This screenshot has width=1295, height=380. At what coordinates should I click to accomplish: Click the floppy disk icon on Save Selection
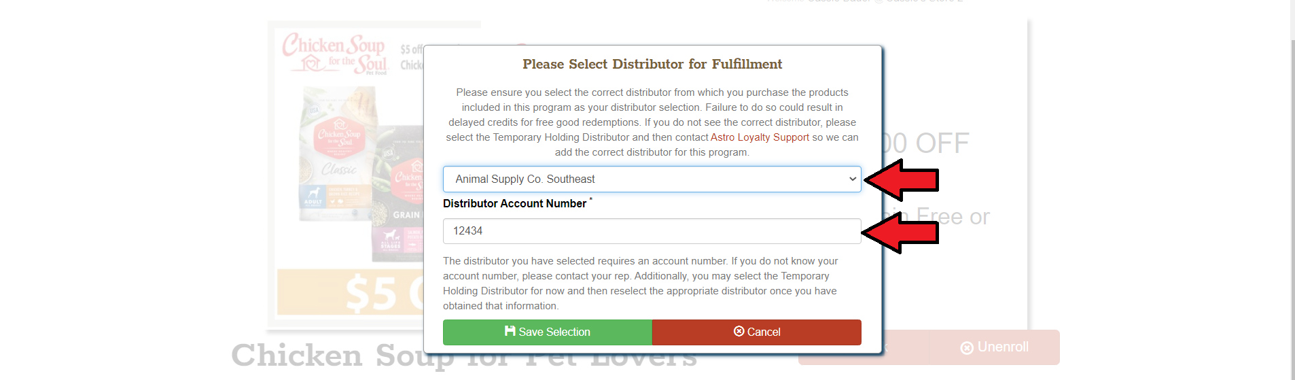(510, 331)
